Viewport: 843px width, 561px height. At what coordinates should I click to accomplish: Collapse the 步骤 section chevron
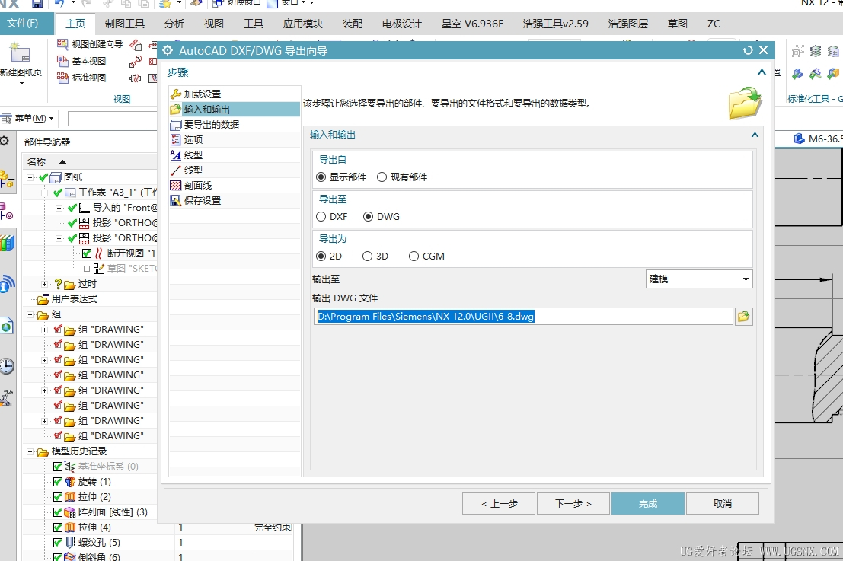coord(762,72)
